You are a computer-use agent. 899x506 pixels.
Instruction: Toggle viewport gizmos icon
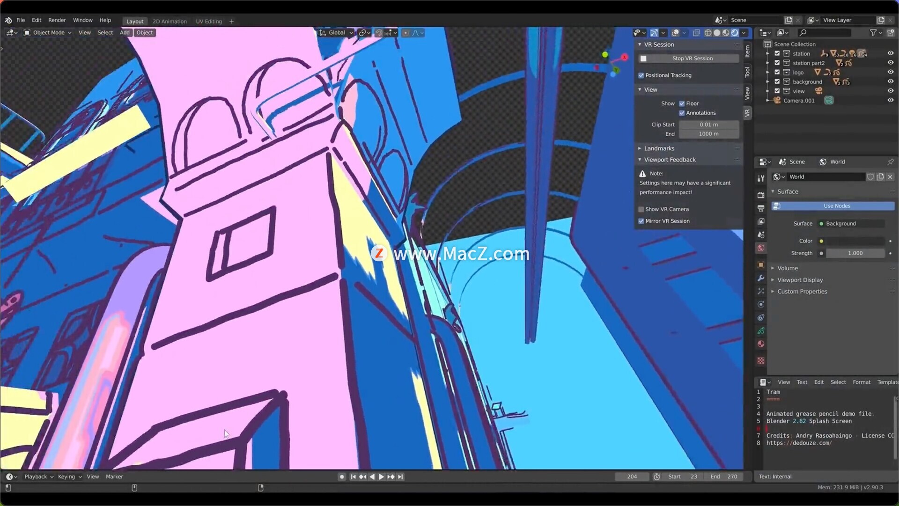(654, 33)
